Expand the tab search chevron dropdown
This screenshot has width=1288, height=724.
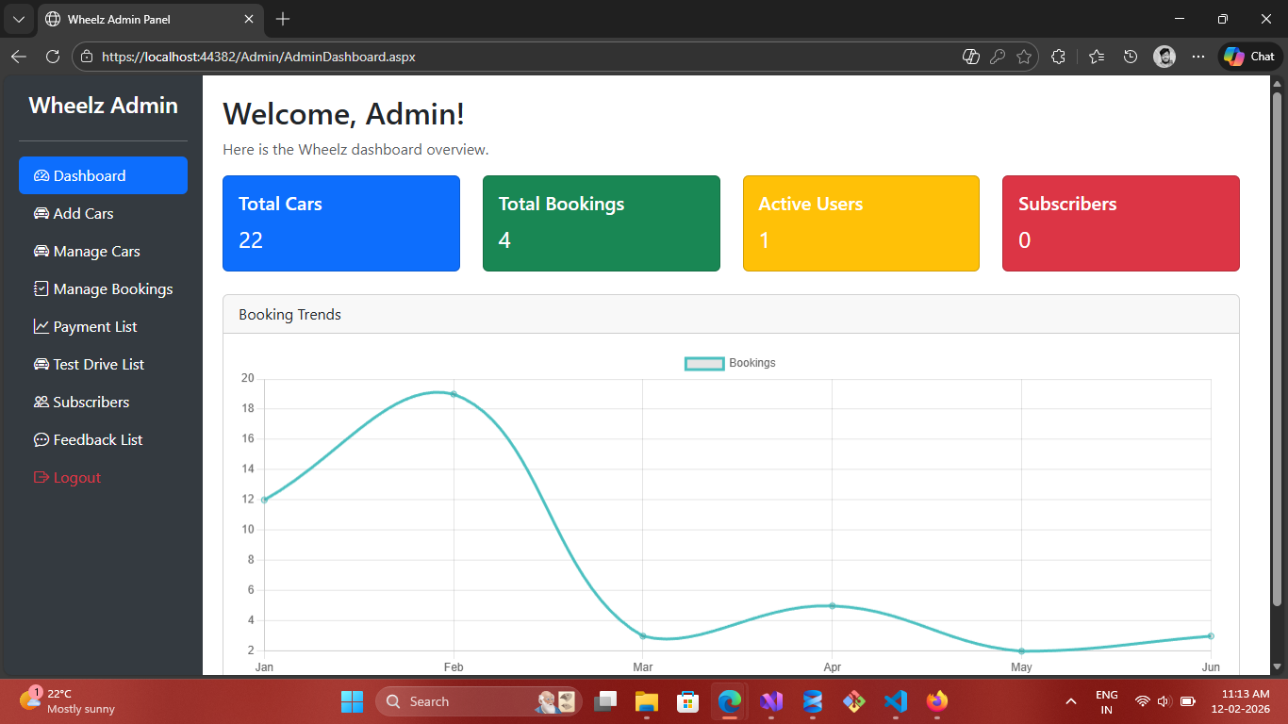(x=18, y=19)
